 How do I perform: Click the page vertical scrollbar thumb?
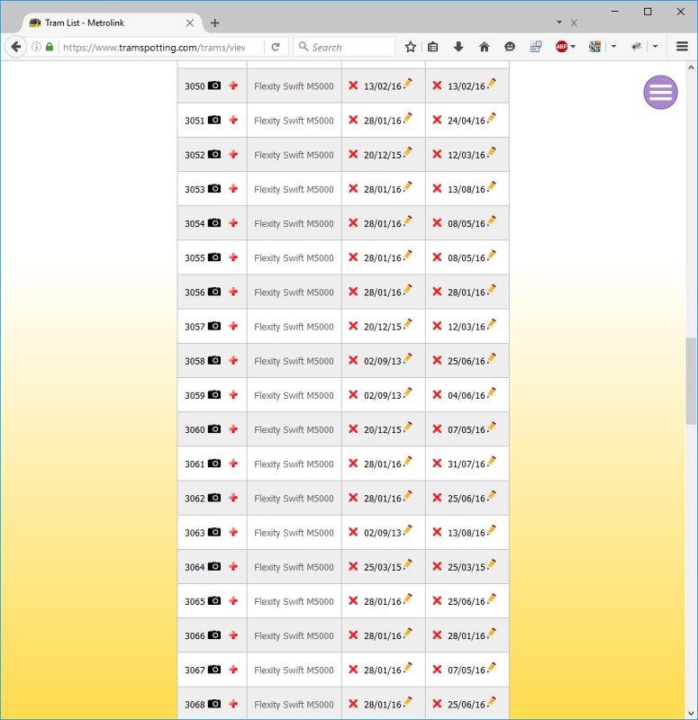[691, 381]
